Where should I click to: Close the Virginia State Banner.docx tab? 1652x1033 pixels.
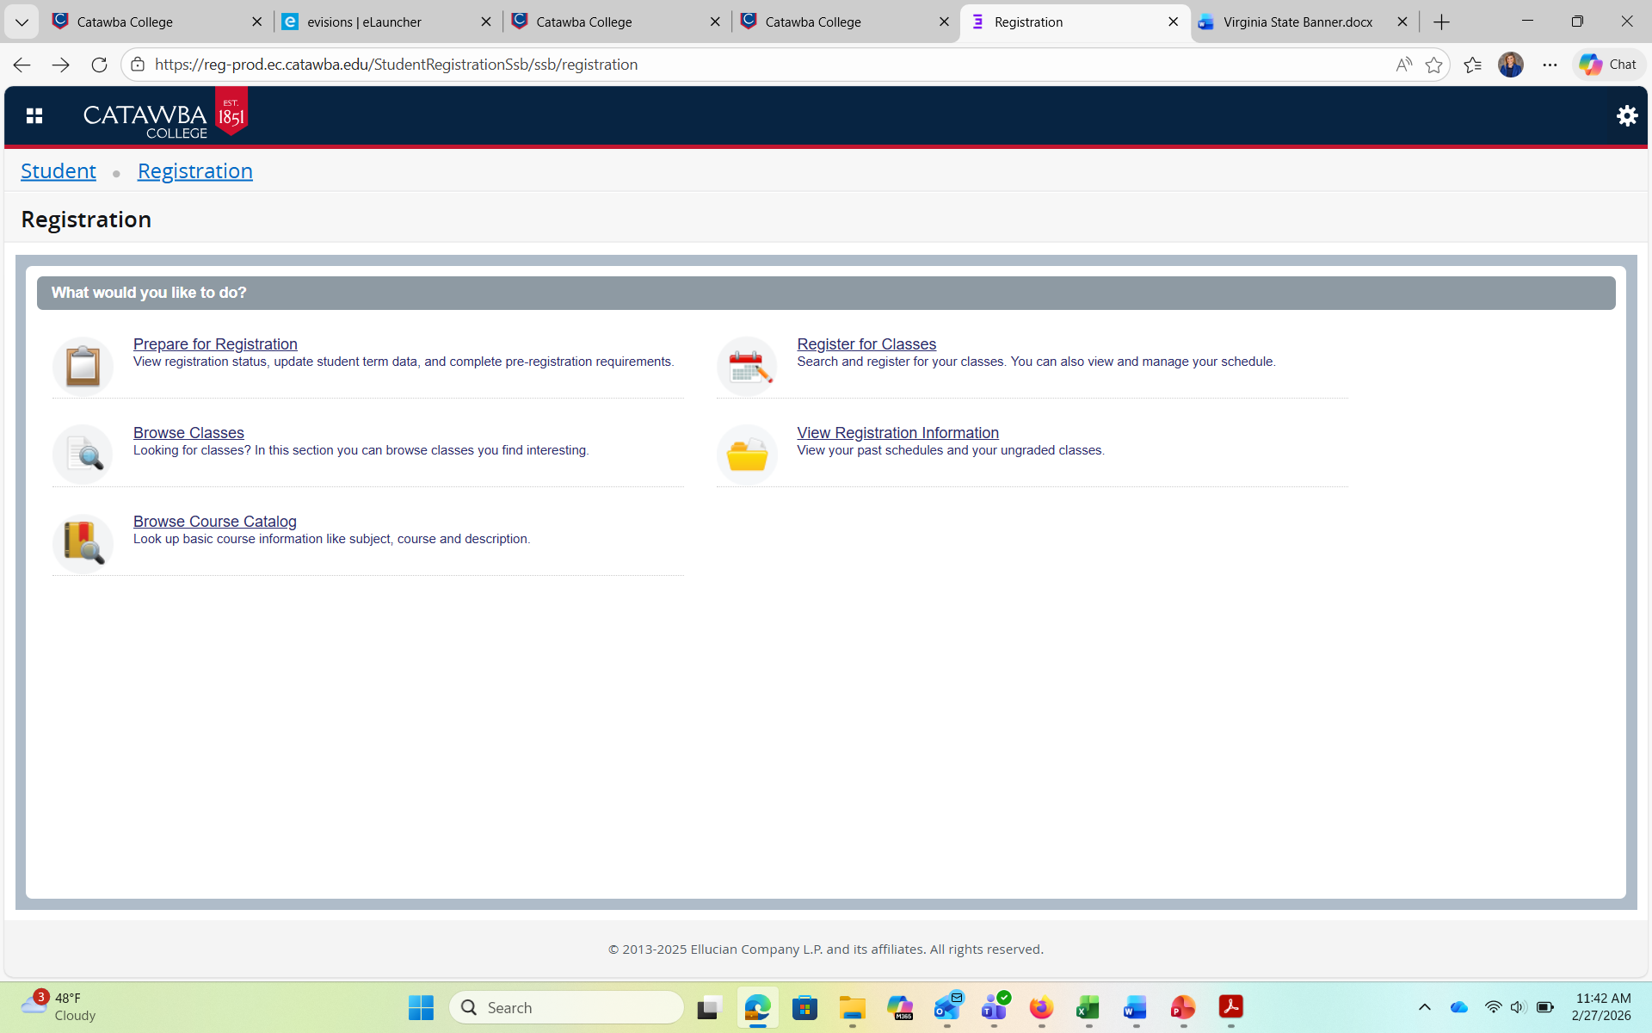pyautogui.click(x=1402, y=22)
